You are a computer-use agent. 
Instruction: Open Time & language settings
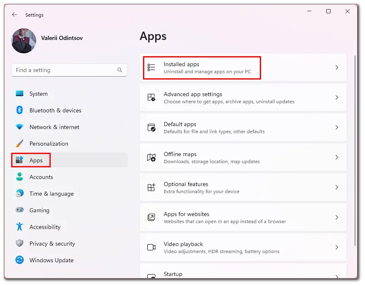[x=69, y=194]
